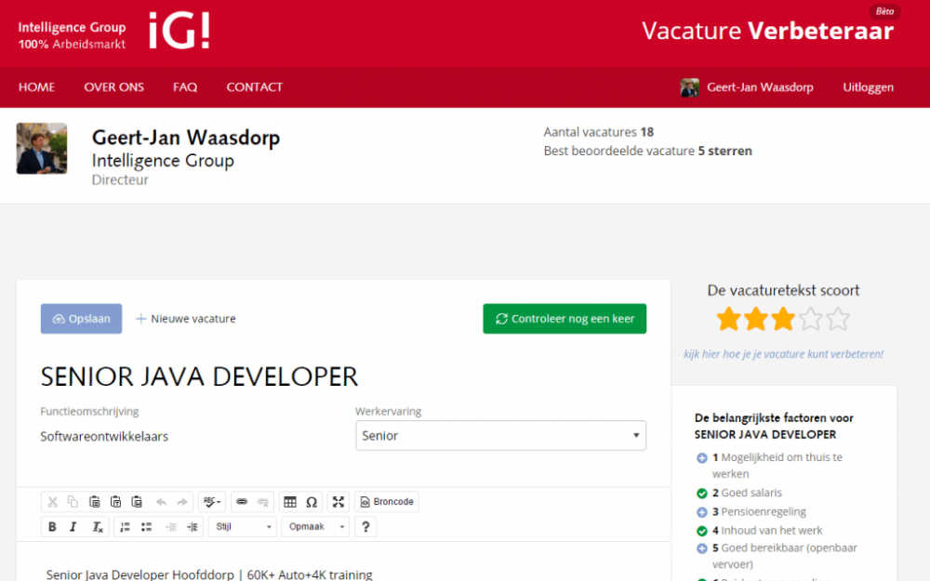930x581 pixels.
Task: Open the OVER ONS menu item
Action: (x=113, y=87)
